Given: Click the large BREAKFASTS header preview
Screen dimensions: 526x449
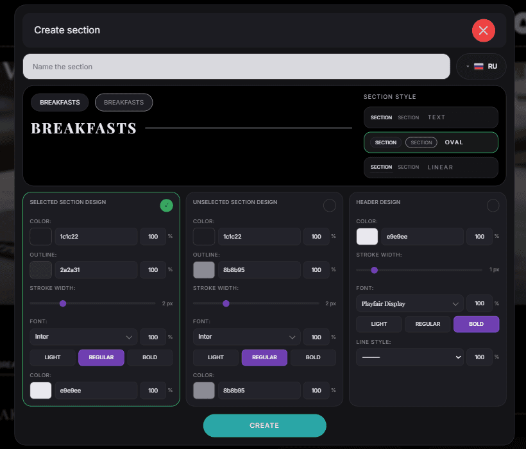Looking at the screenshot, I should point(84,128).
